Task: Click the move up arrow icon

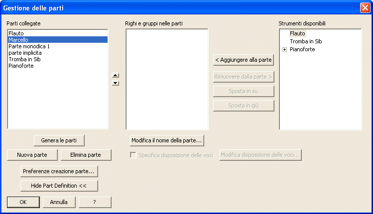Action: [x=116, y=76]
